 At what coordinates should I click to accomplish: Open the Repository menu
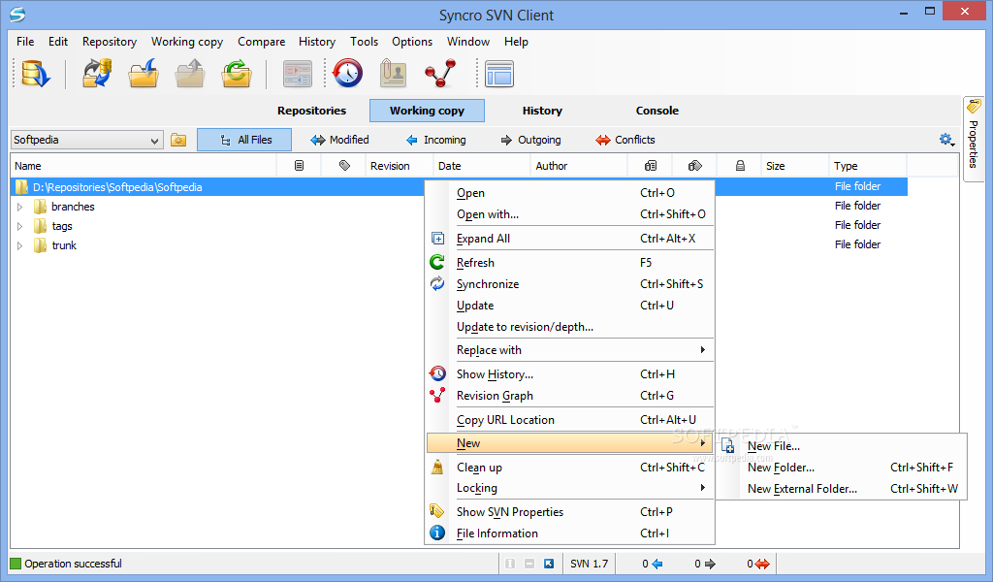click(109, 42)
